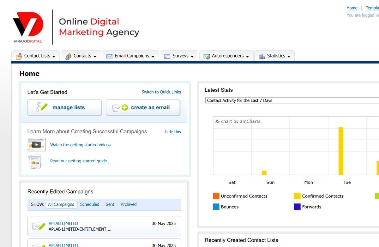Click the APLAB LIMITED campaign envelope icon
The width and height of the screenshot is (379, 247).
[39, 226]
